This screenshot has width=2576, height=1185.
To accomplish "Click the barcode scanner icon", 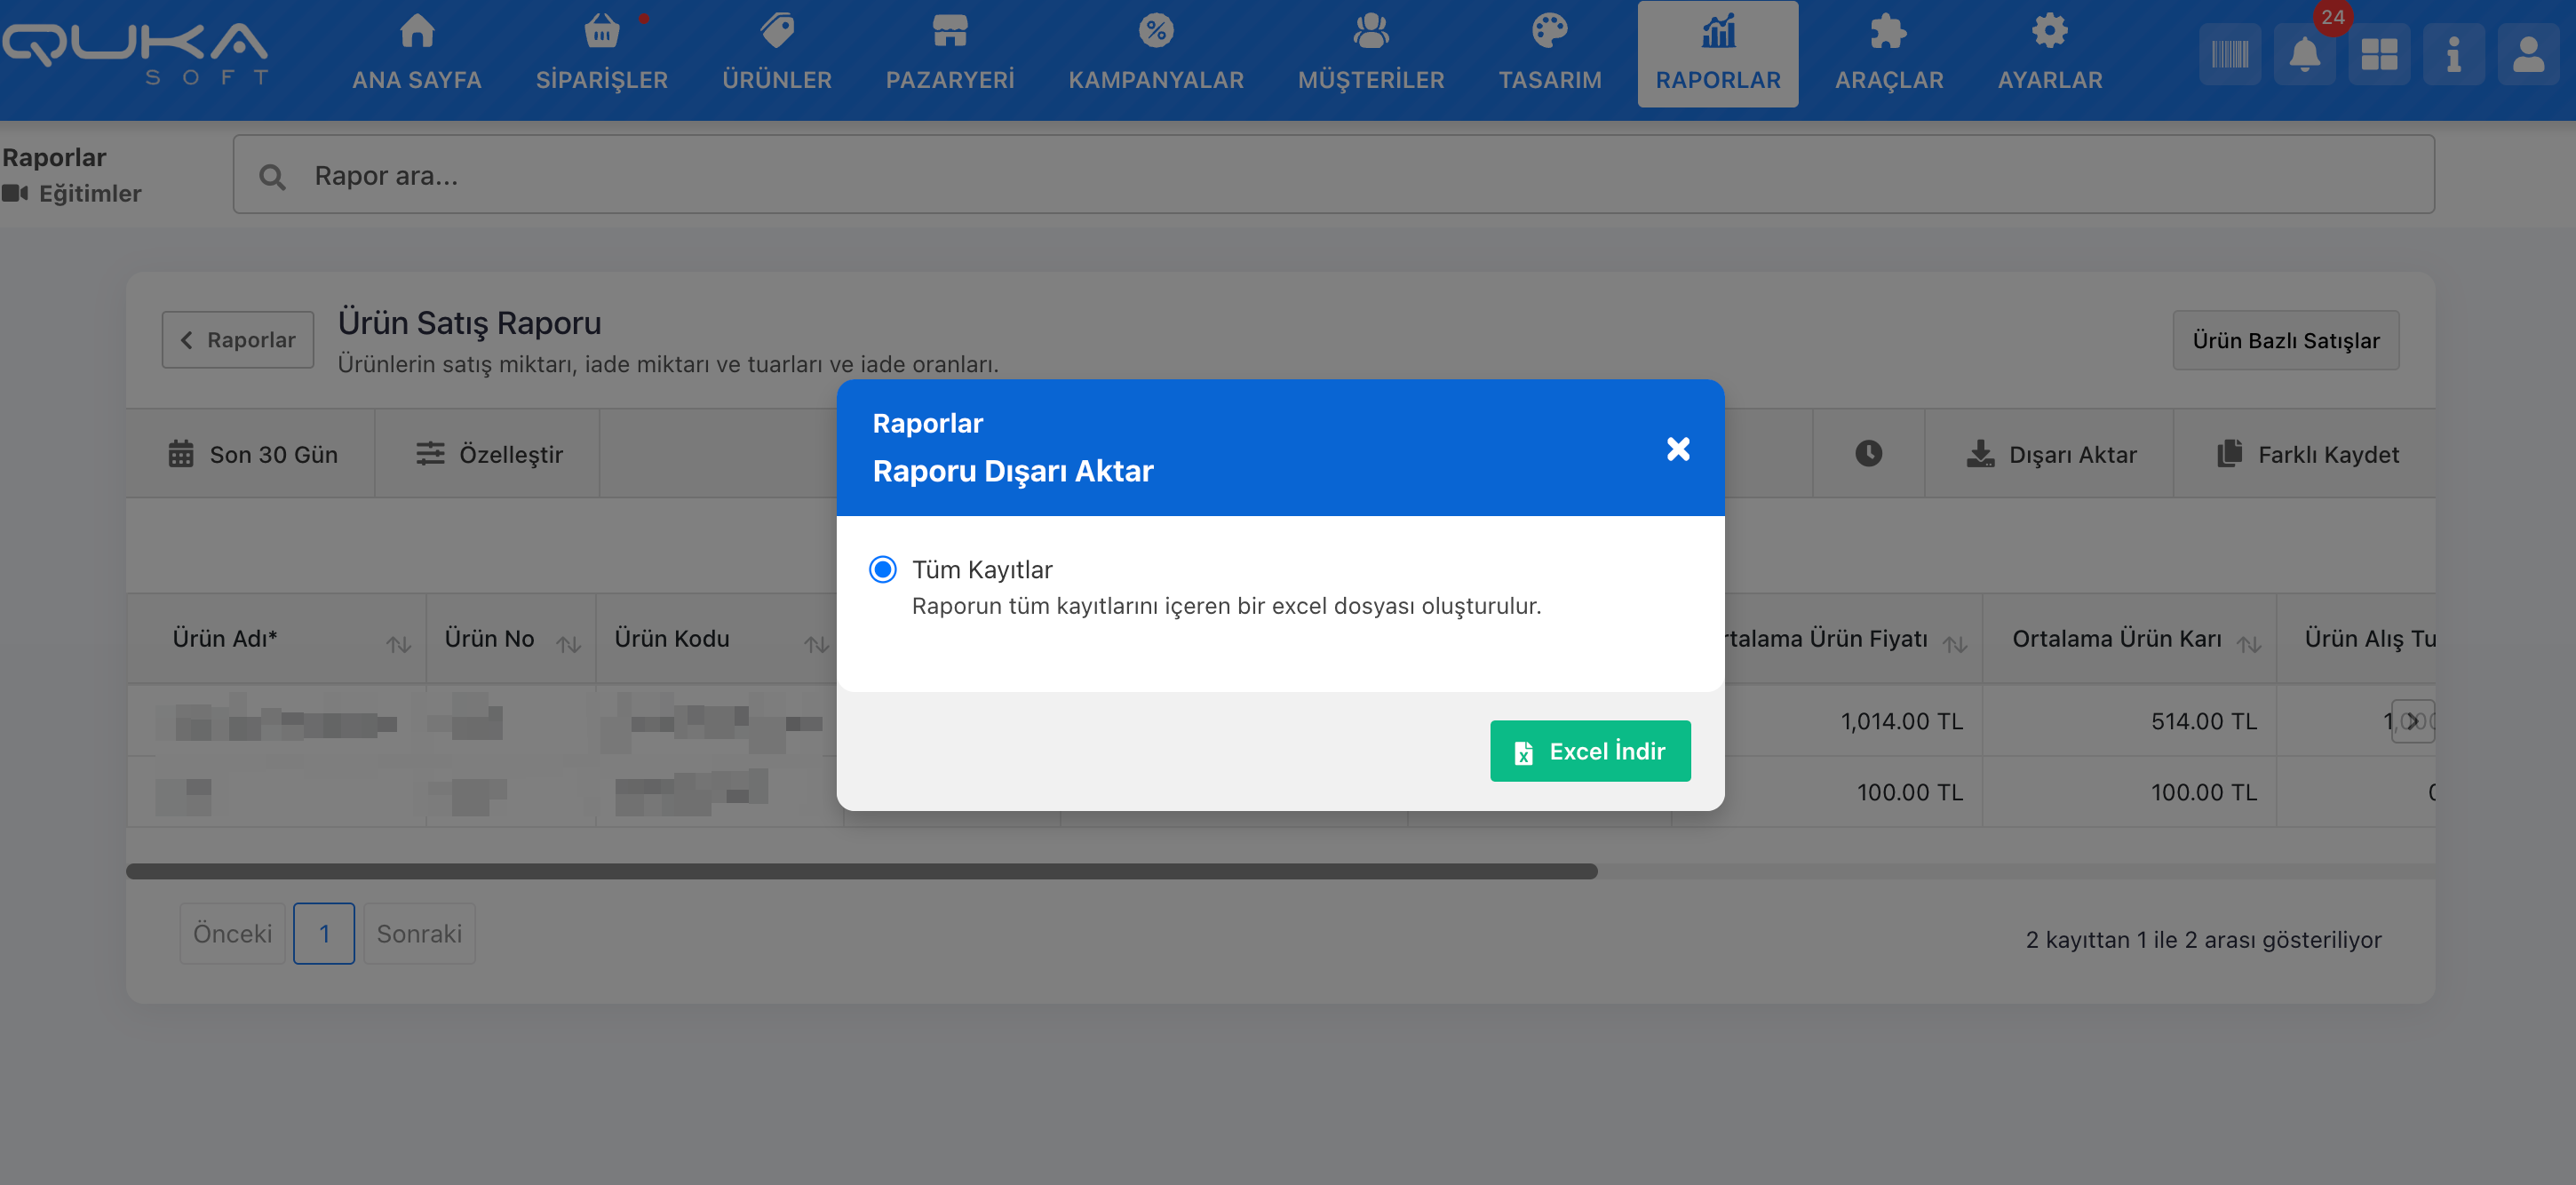I will click(x=2229, y=54).
